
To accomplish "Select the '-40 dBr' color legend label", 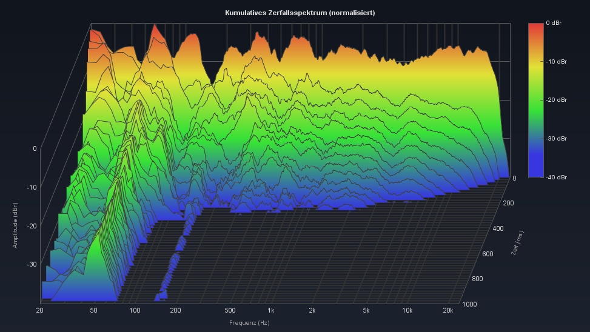I will [x=556, y=178].
